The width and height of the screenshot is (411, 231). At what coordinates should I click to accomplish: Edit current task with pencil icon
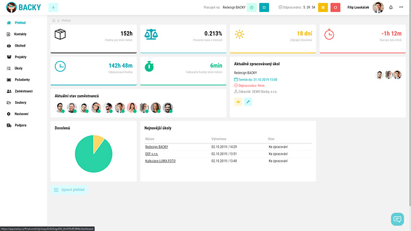[248, 102]
